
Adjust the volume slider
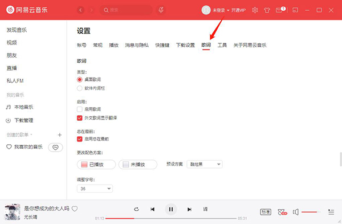pos(311,212)
